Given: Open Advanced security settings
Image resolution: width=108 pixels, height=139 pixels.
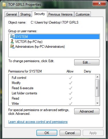Looking at the screenshot, I should (x=87, y=111).
